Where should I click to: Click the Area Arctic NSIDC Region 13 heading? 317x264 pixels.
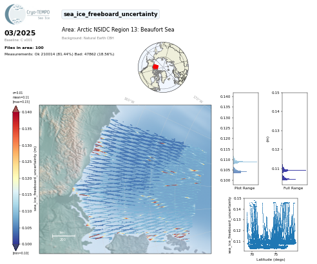(x=118, y=30)
